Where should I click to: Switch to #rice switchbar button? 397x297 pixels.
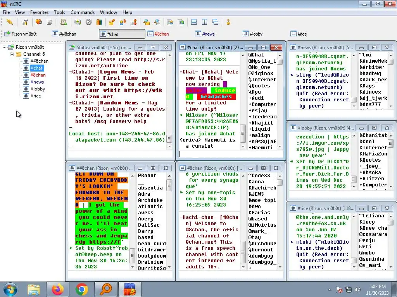312,34
